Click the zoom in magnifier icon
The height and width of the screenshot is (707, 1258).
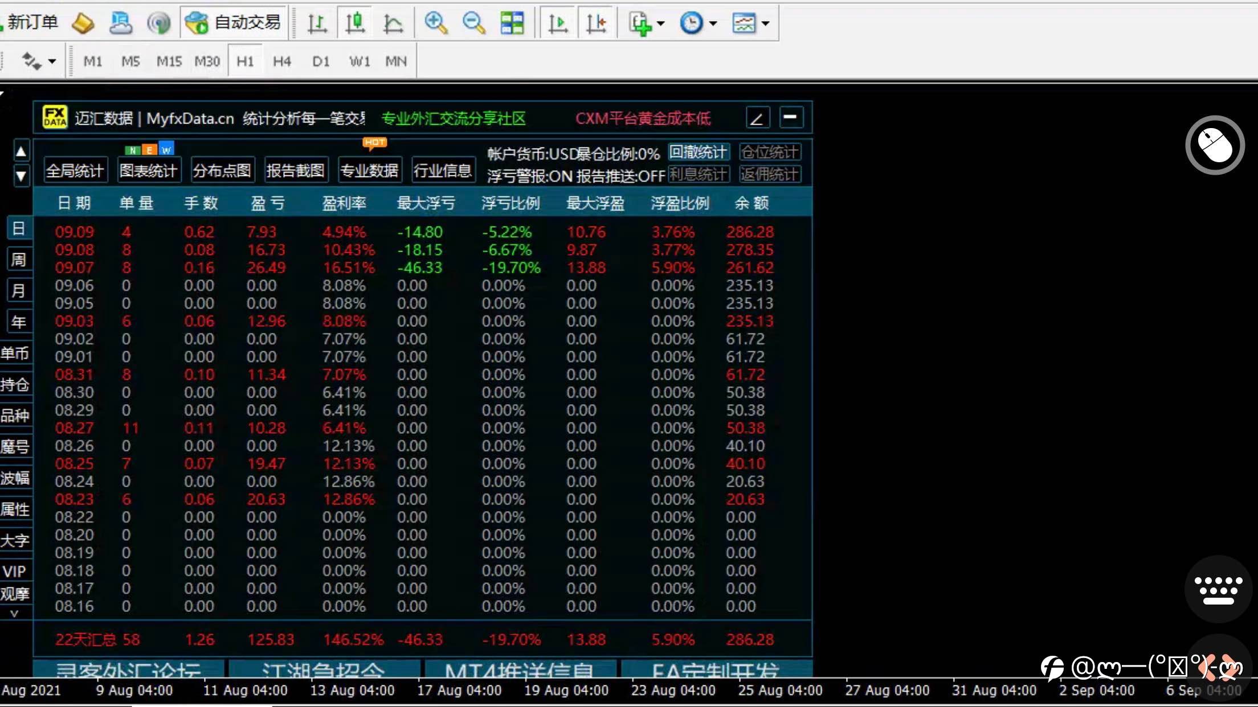click(x=436, y=23)
